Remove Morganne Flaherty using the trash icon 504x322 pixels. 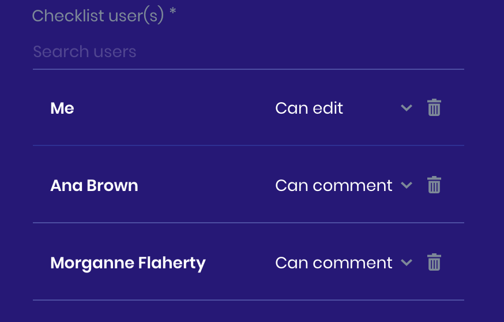[x=434, y=262]
